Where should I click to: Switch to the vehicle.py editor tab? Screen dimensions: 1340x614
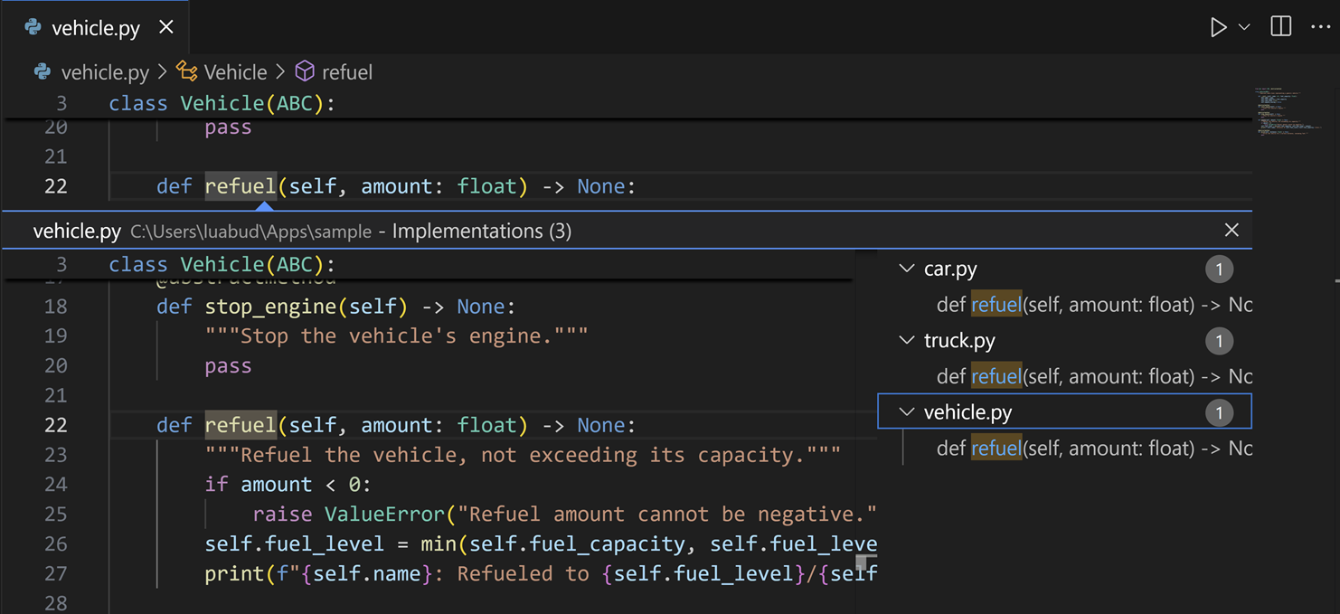click(x=95, y=27)
